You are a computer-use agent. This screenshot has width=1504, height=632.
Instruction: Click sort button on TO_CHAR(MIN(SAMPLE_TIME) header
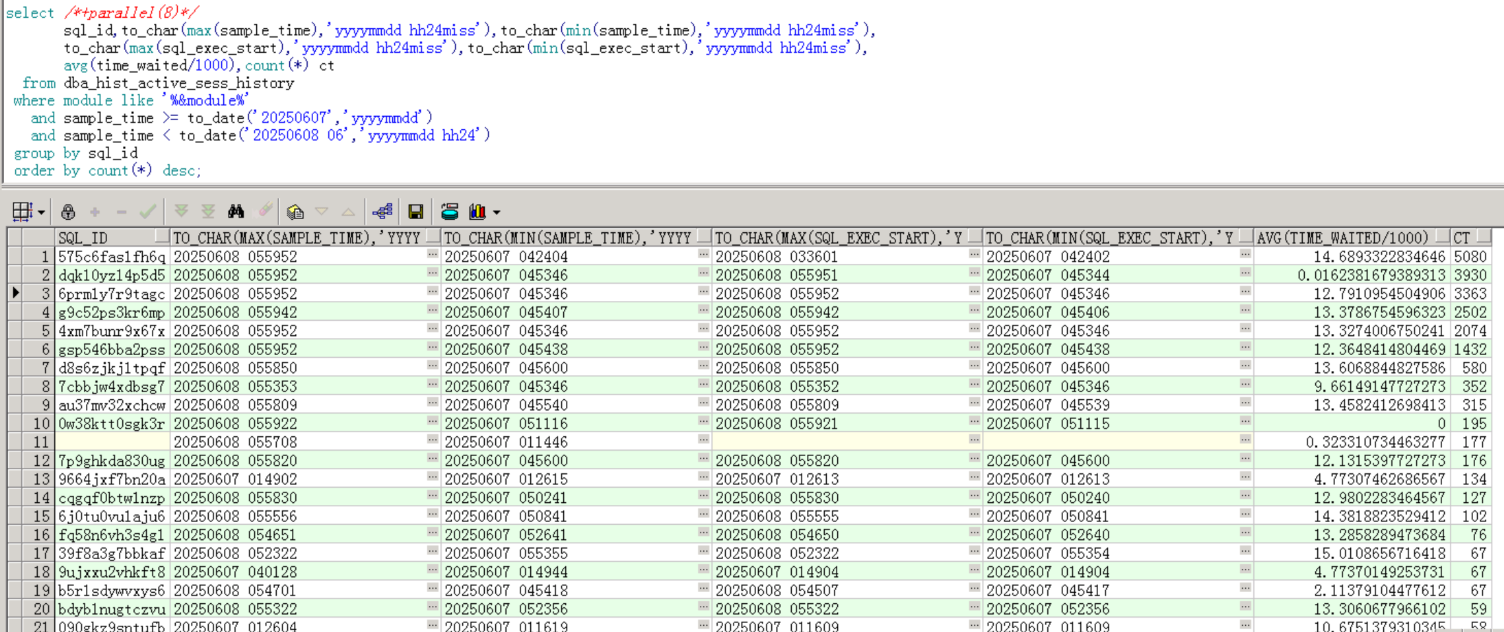(704, 237)
